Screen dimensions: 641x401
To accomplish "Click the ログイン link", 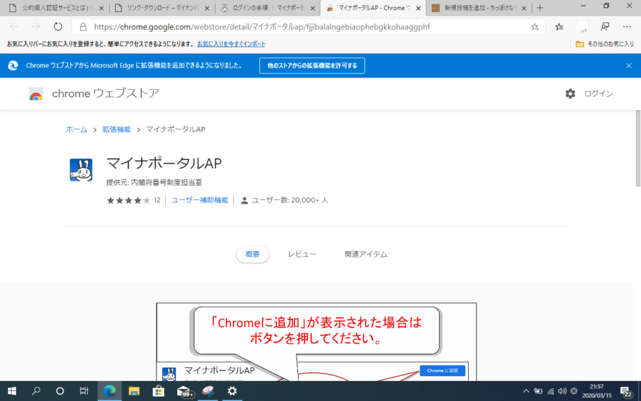I will click(x=598, y=94).
